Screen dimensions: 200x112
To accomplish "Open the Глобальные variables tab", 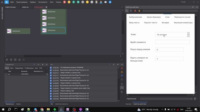I will coord(29,68).
